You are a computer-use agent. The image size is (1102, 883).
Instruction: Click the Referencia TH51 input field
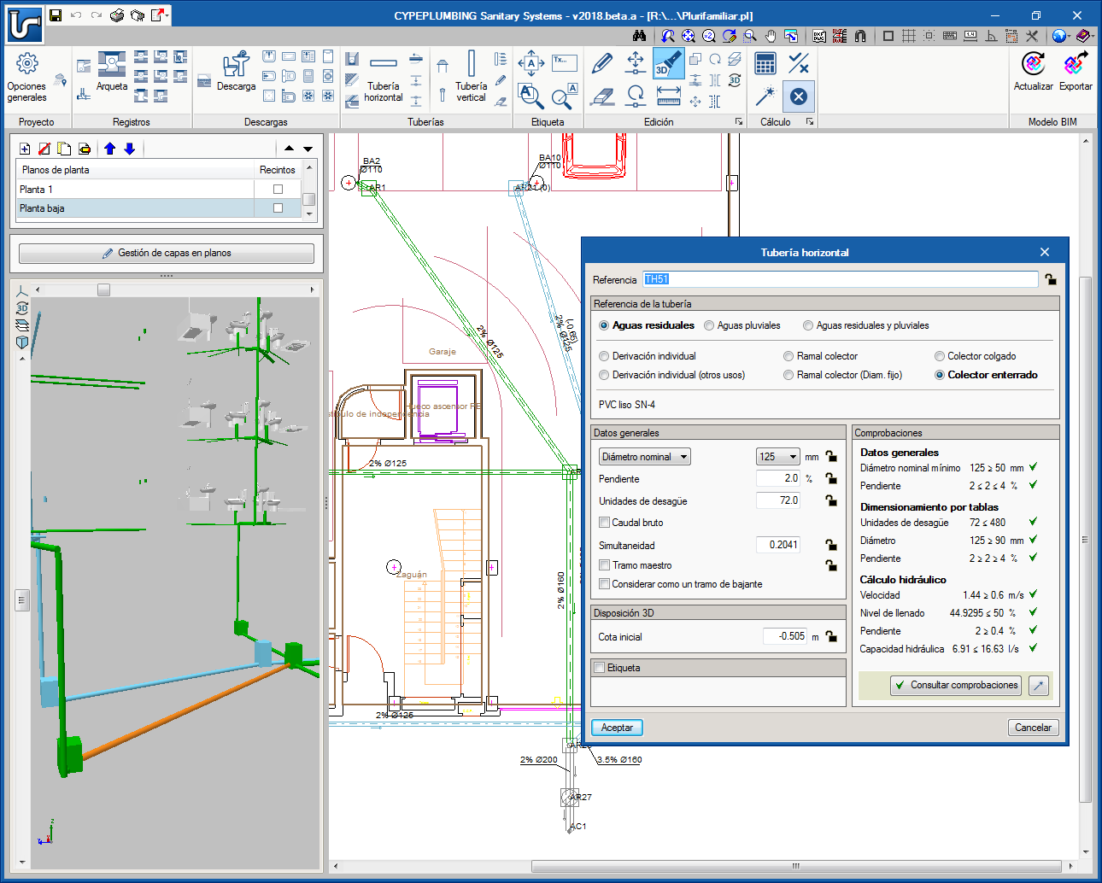point(840,279)
